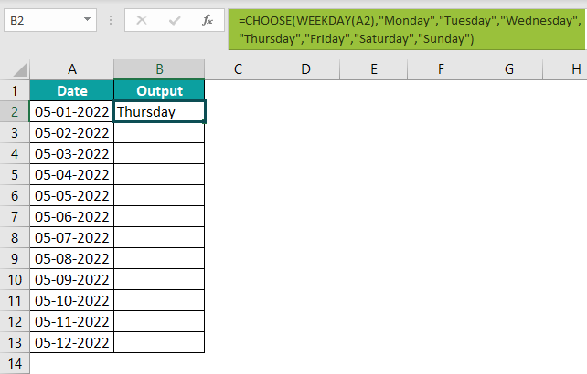Click the Thursday output cell
This screenshot has width=587, height=374.
tap(159, 111)
